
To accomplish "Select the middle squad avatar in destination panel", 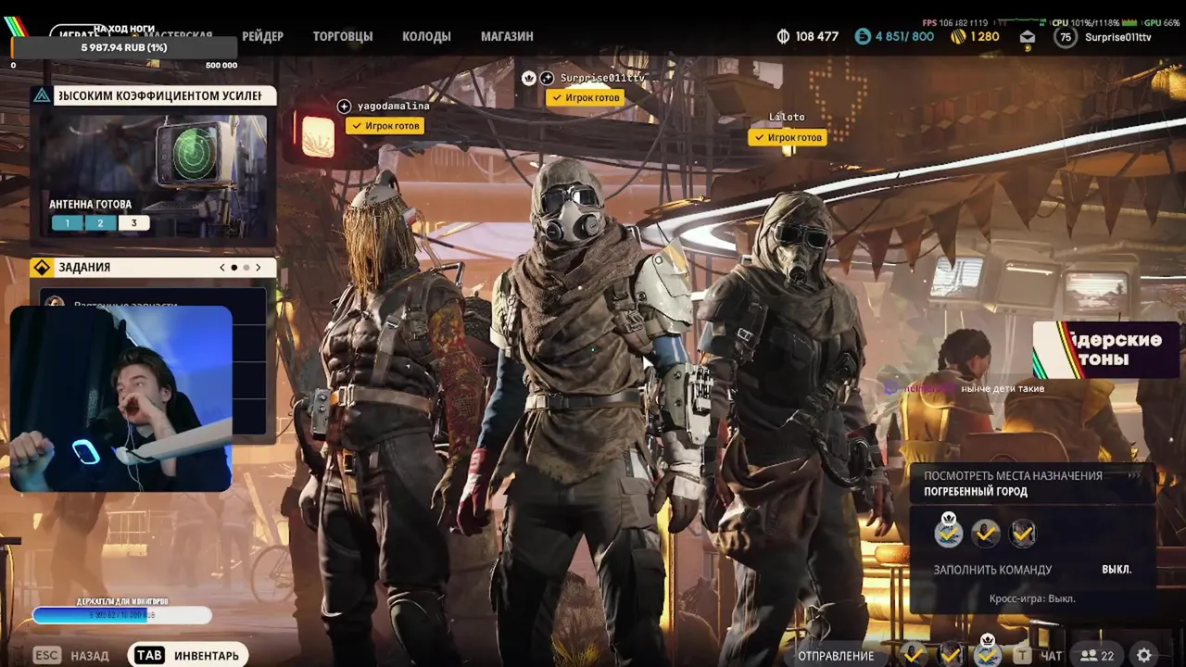I will click(986, 533).
